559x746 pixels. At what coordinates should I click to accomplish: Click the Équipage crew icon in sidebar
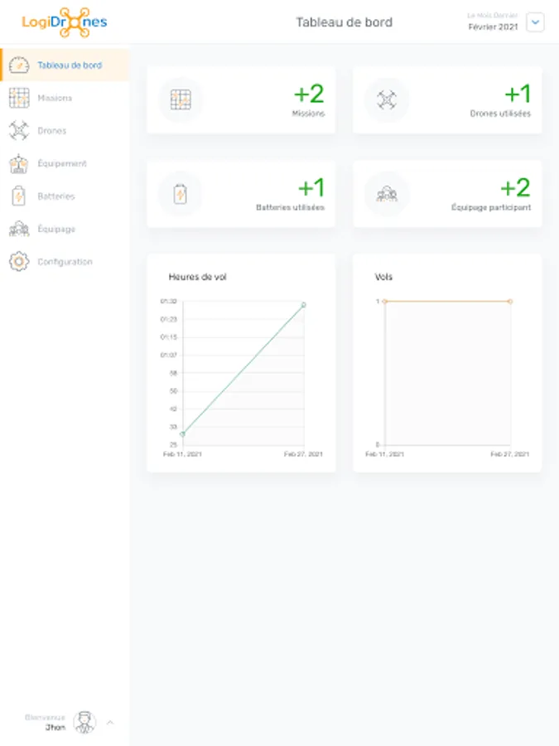point(19,229)
